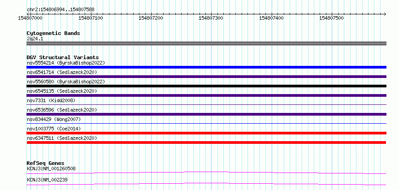Click the magenta KCNJ3 NM_002239 transcript line
This screenshot has width=399, height=190.
206,184
